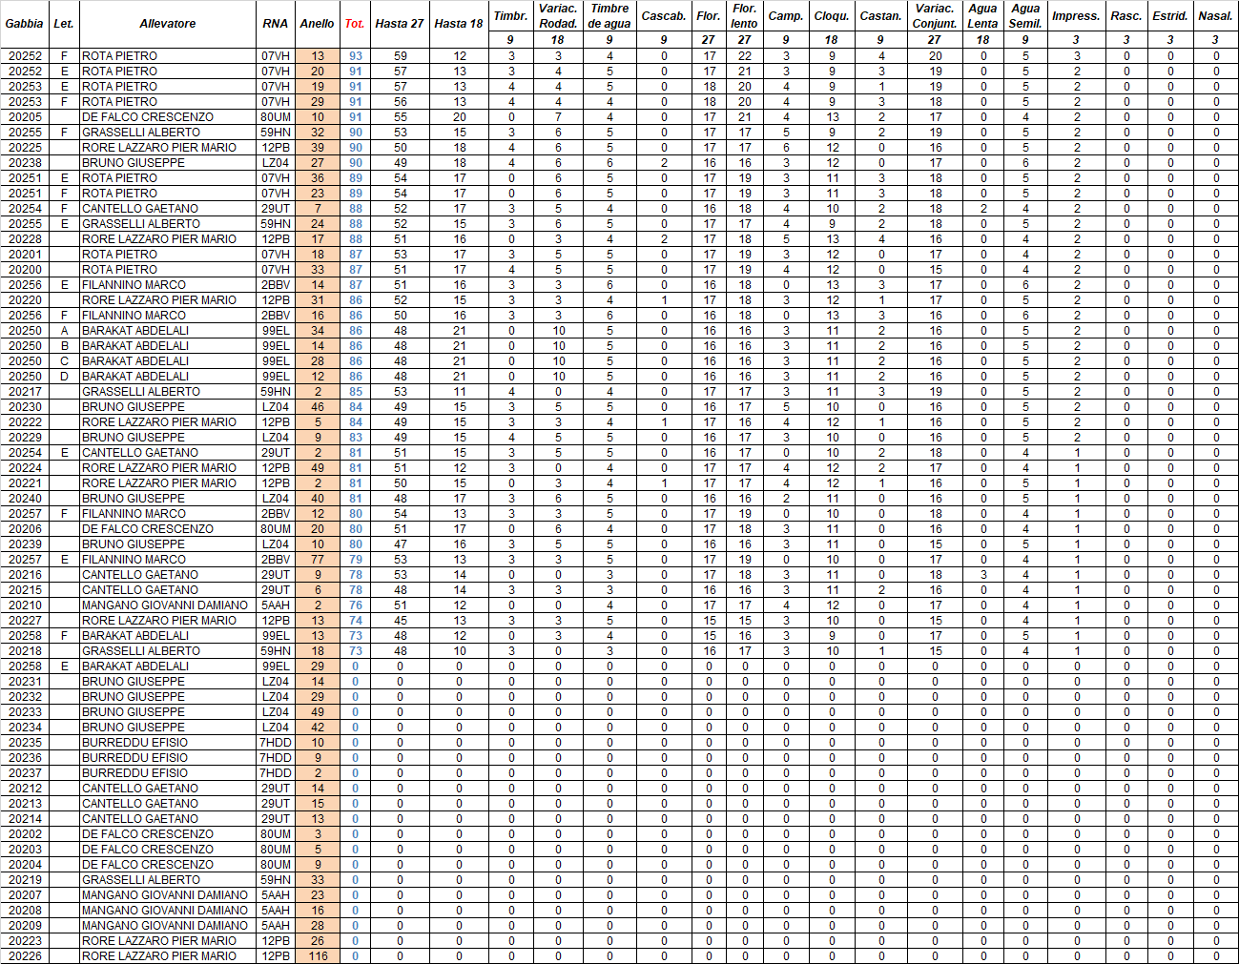Screen dimensions: 1239x964
Task: Click the Agua Lenta header
Action: click(x=982, y=16)
